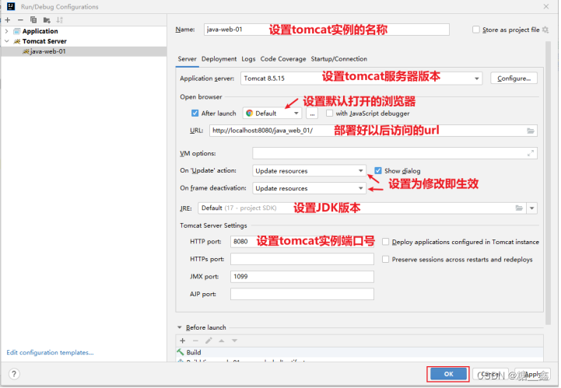Screen dimensions: 561x388
Task: Edit the selected before-launch task
Action: [x=209, y=341]
